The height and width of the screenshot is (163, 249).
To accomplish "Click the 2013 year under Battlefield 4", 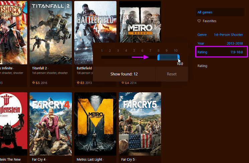I will pyautogui.click(x=89, y=83).
